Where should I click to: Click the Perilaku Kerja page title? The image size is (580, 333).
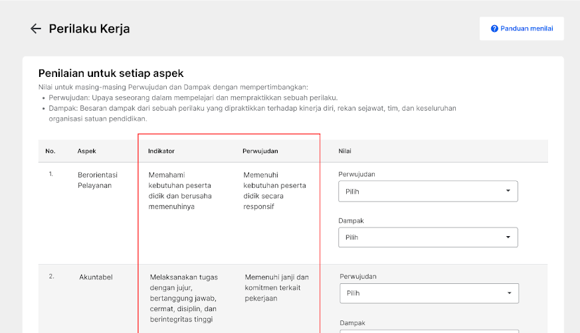[x=89, y=29]
